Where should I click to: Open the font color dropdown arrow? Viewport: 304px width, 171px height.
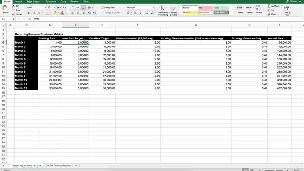[x=66, y=13]
